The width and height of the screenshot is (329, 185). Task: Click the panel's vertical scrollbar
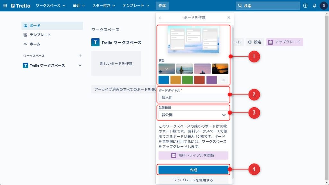[233, 103]
